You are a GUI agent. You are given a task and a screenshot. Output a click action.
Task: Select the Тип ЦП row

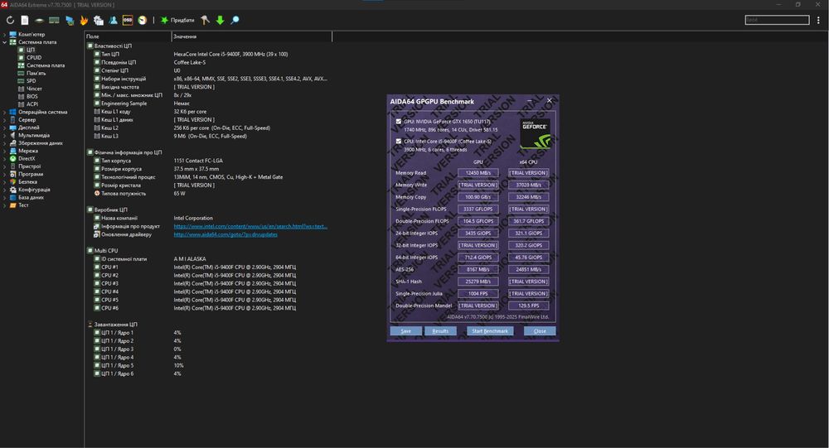[208, 54]
